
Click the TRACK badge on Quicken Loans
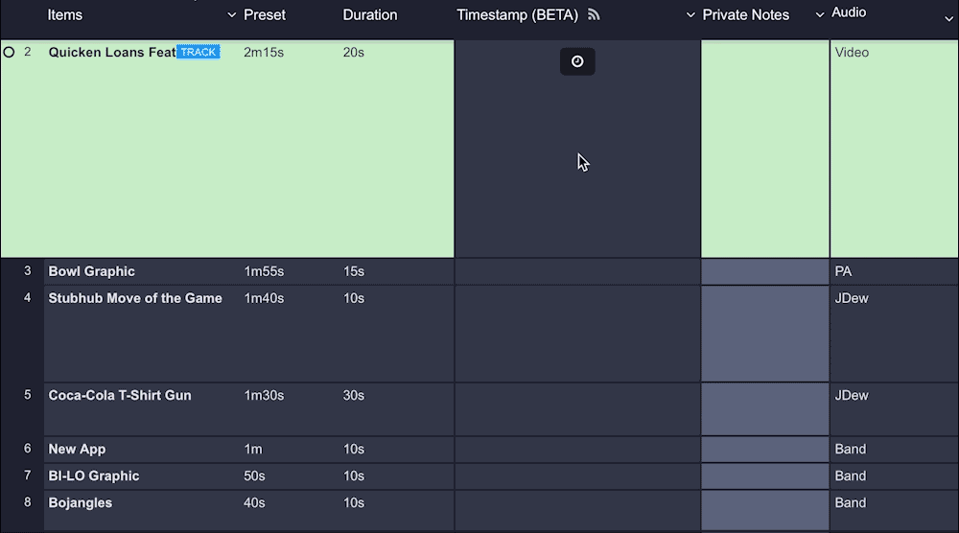(x=199, y=52)
